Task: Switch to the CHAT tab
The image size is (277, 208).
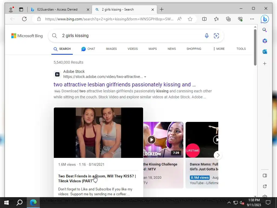Action: 88,49
